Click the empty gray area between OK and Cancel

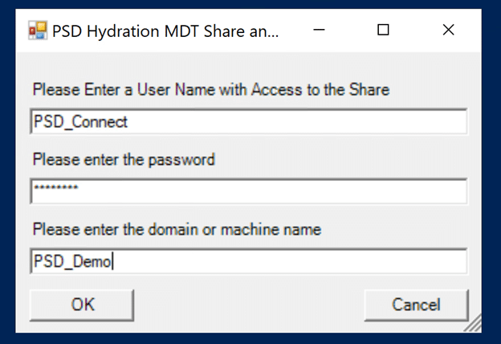point(249,305)
